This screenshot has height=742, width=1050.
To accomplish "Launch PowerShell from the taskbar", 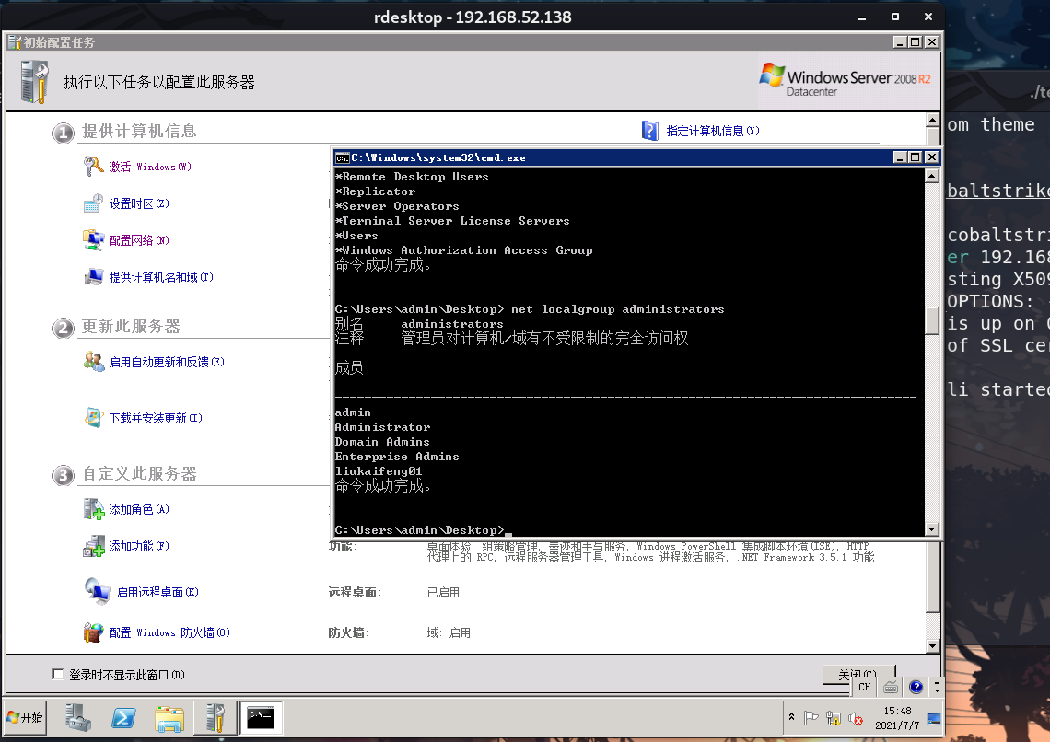I will 124,718.
